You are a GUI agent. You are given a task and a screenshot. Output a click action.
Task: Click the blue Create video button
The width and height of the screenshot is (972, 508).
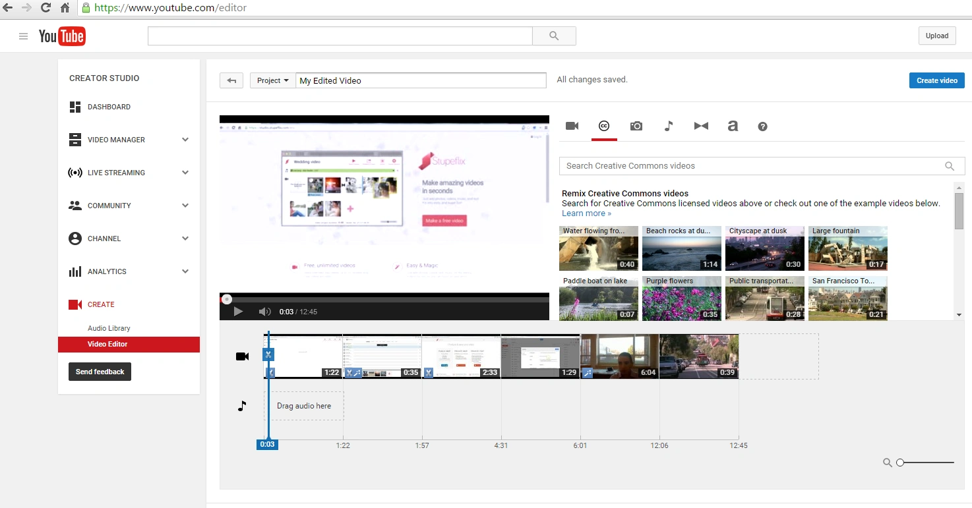click(x=937, y=80)
